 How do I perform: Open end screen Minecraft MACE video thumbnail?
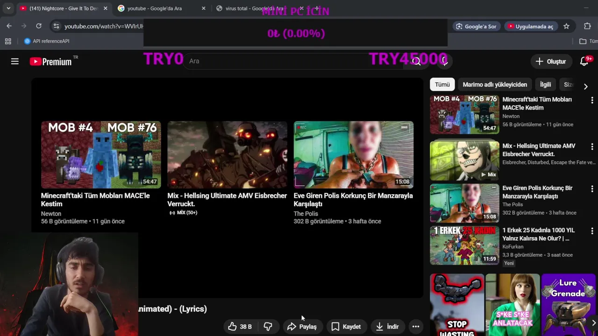(101, 154)
